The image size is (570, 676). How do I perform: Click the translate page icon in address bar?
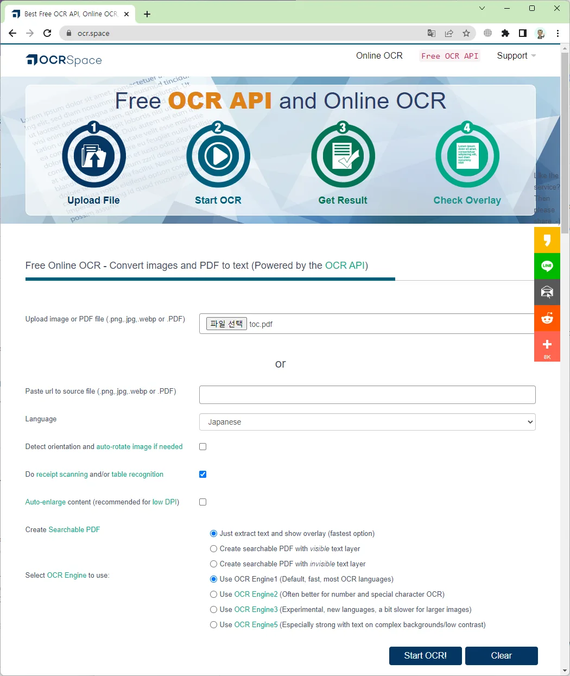(x=432, y=33)
